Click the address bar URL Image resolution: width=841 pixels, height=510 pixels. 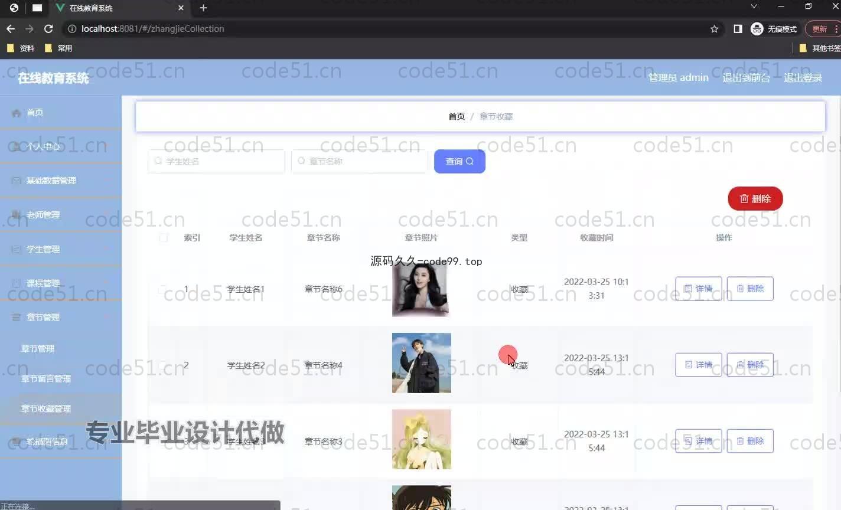pyautogui.click(x=153, y=28)
